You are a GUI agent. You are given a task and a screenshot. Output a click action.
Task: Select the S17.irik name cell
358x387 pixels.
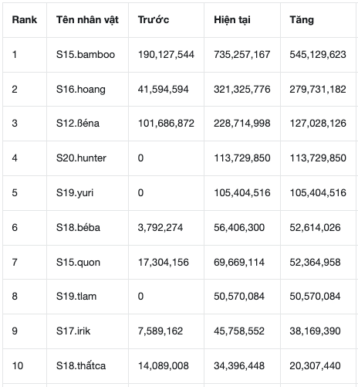87,331
